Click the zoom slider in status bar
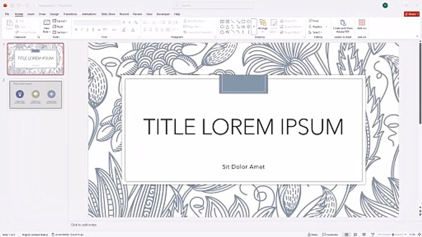Screen dimensions: 422x237 (393, 235)
